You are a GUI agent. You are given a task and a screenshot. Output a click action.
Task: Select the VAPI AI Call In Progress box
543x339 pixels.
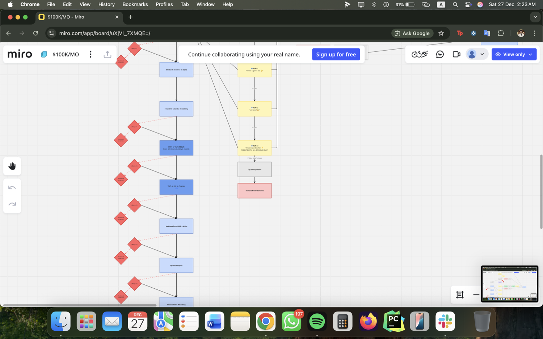176,187
